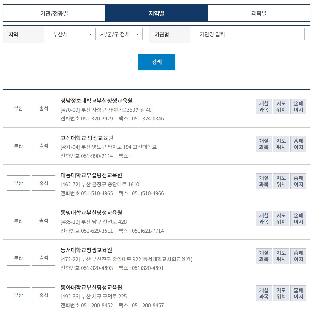Screen dimensions: 316x316
Task: View 지도위치 for 동아대학교부설평생교육원
Action: pos(281,293)
